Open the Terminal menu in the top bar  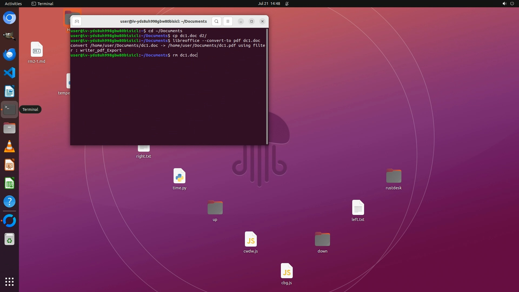(x=42, y=4)
